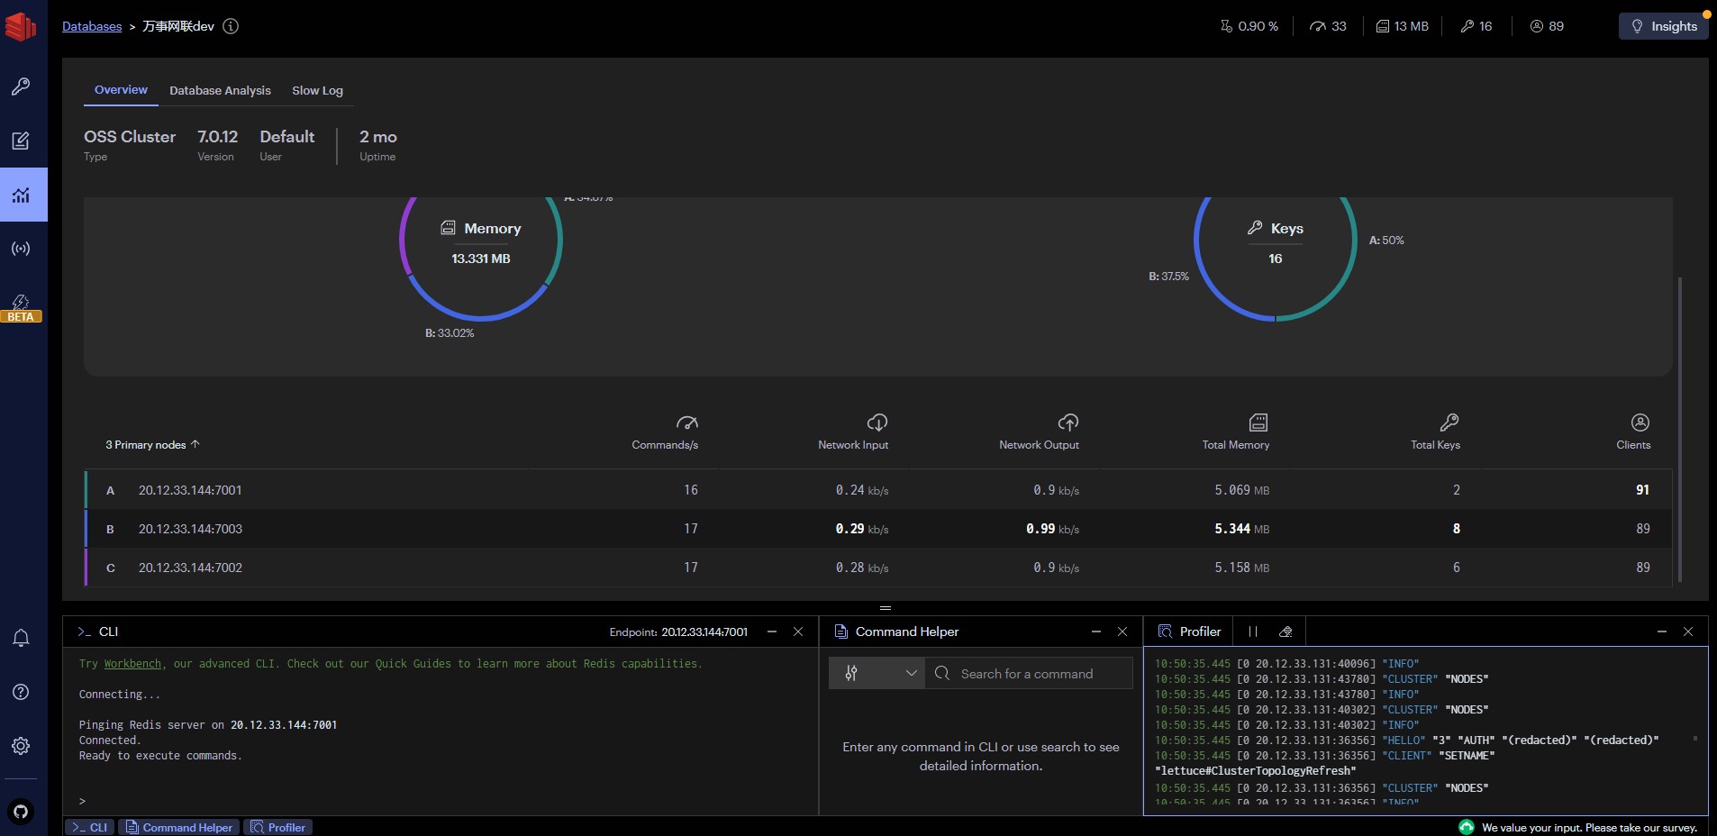Select node A row 20.12.33.144:7001
Image resolution: width=1717 pixels, height=836 pixels.
pyautogui.click(x=878, y=490)
